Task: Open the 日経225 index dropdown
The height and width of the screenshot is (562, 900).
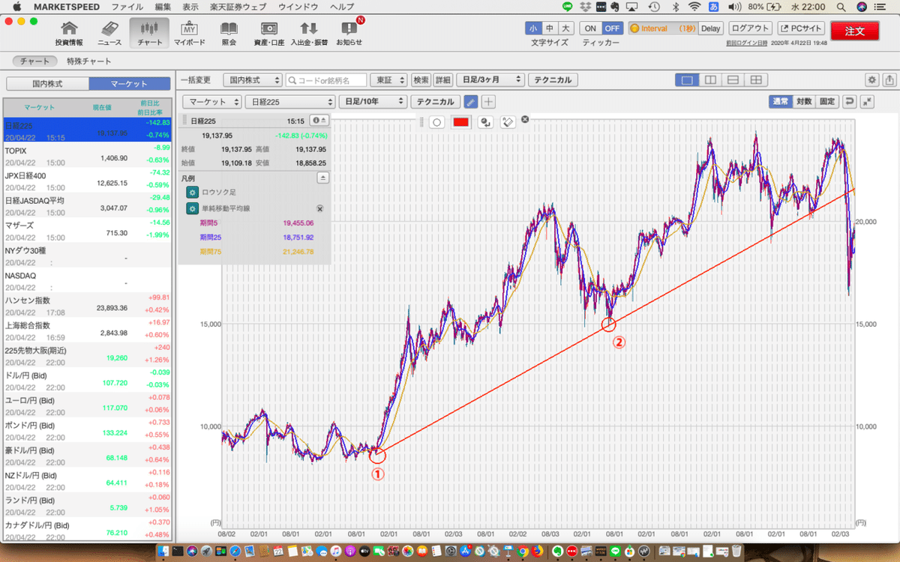Action: pos(290,101)
